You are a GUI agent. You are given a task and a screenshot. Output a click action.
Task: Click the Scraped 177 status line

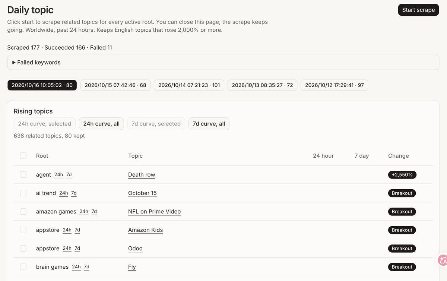60,47
